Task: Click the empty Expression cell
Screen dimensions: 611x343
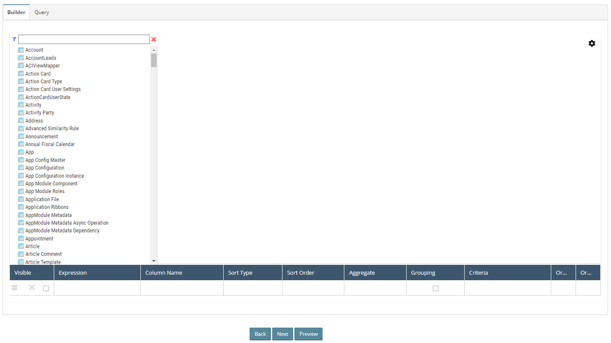Action: (97, 288)
